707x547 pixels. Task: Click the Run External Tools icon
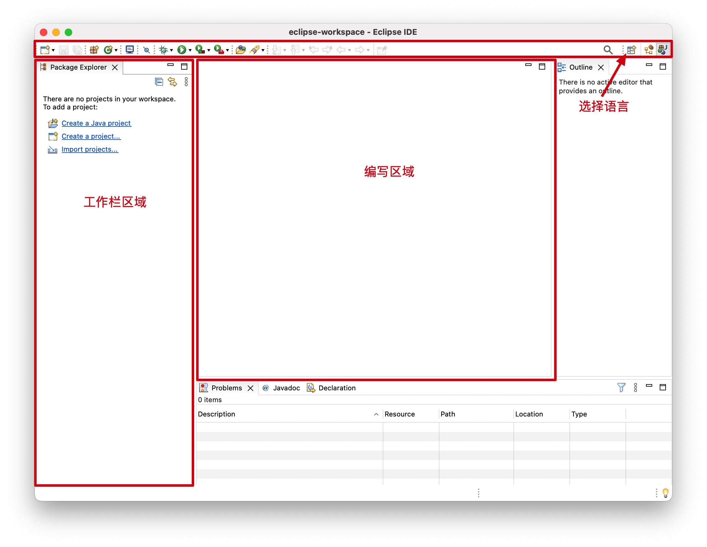point(219,49)
